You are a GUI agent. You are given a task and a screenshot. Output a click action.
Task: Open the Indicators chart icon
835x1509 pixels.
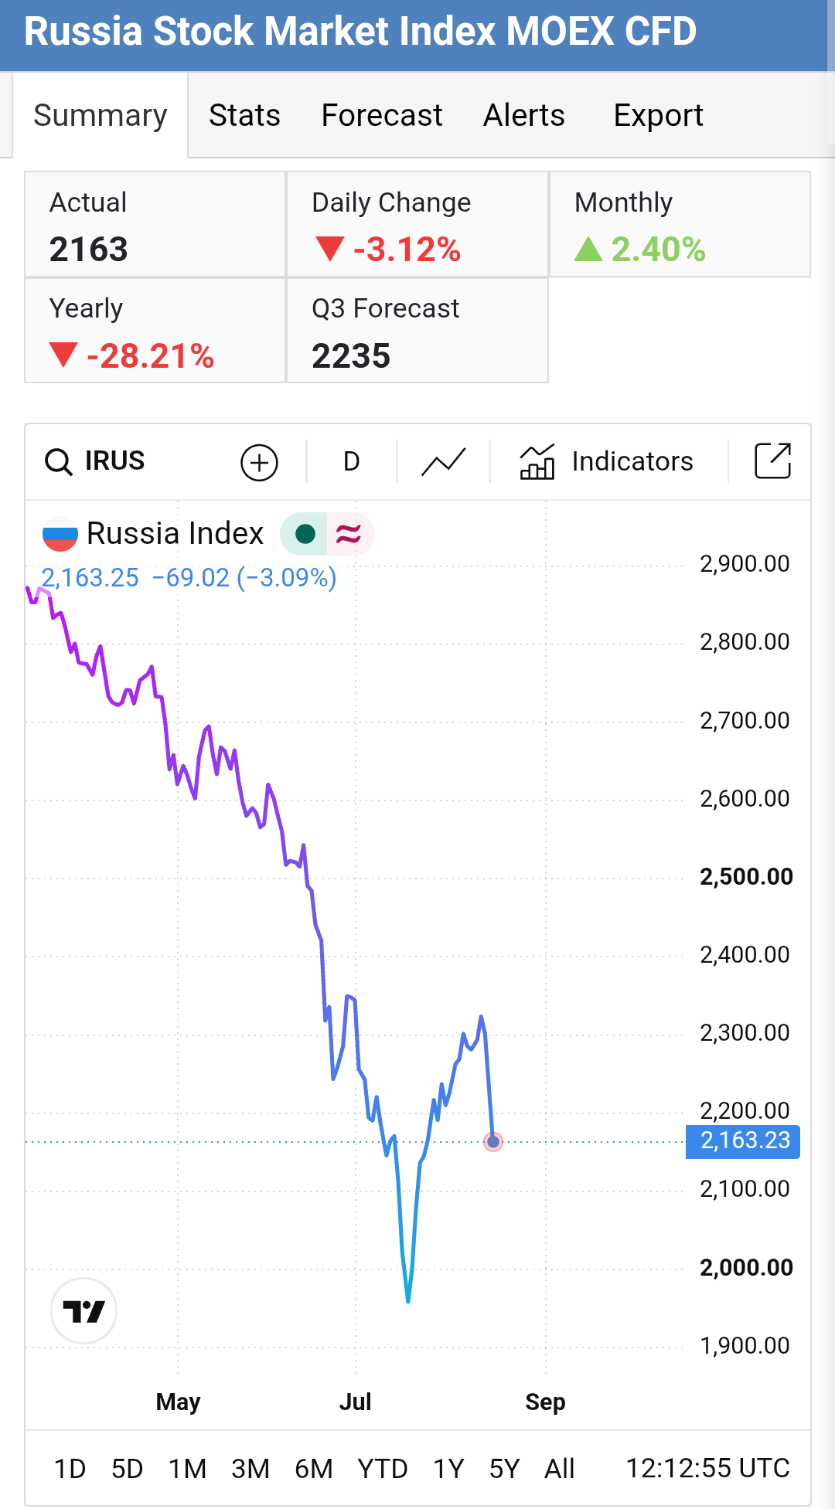(x=537, y=462)
